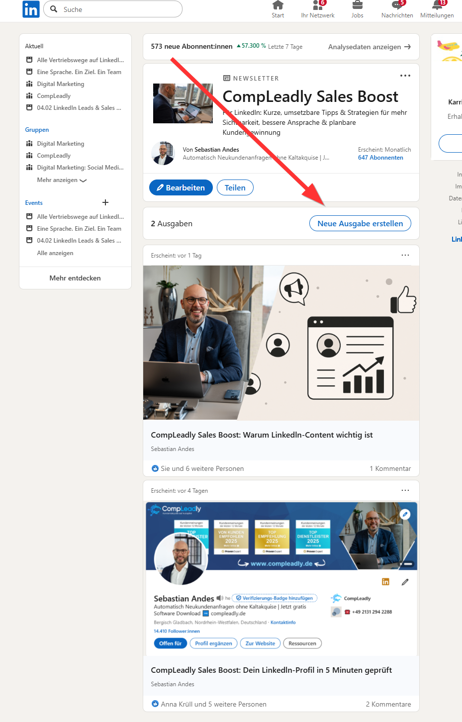
Task: Click the 647 Abonnenten link
Action: tap(380, 158)
